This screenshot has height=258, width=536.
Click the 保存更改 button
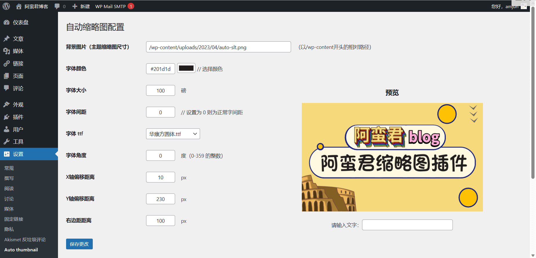[79, 244]
